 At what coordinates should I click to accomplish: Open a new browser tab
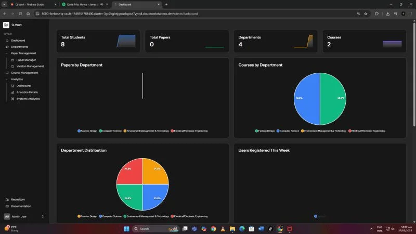166,5
